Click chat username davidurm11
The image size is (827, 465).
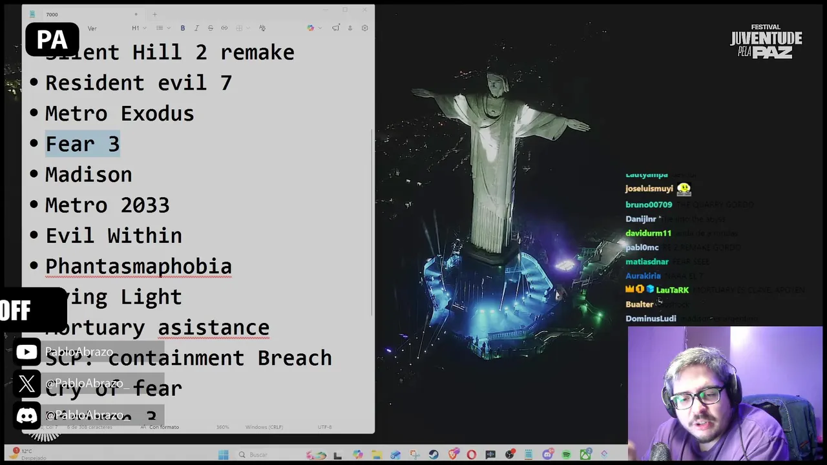pyautogui.click(x=648, y=233)
